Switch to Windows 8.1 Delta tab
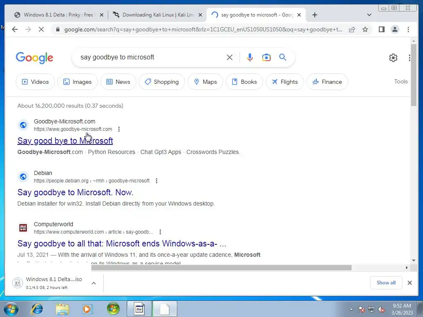The height and width of the screenshot is (317, 423). pyautogui.click(x=58, y=15)
